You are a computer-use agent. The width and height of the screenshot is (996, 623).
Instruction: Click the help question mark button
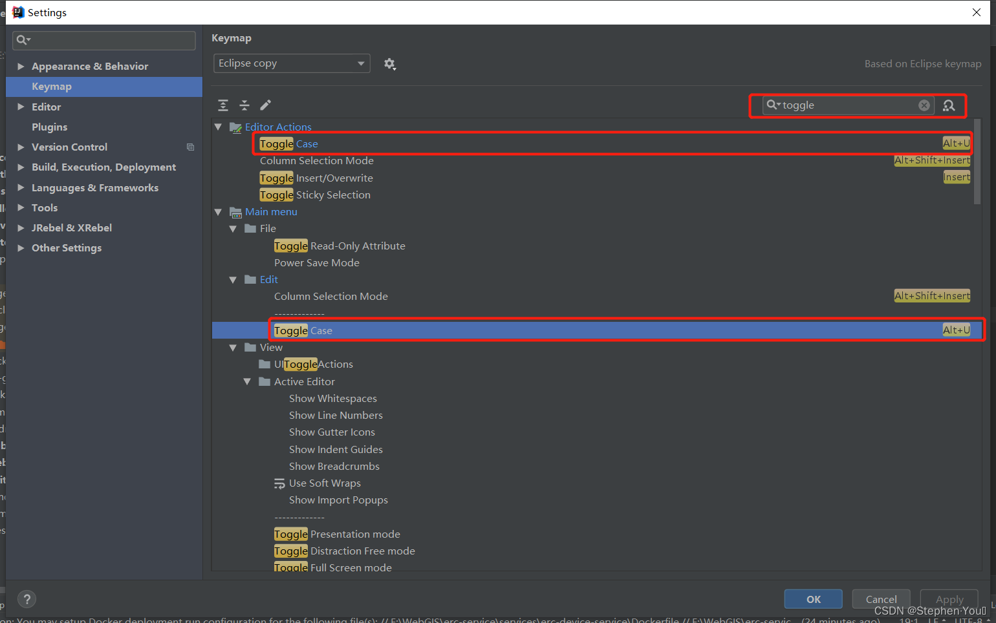[x=27, y=599]
